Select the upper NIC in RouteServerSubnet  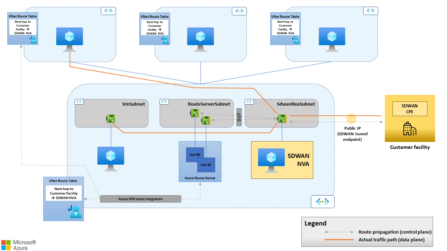195,113
